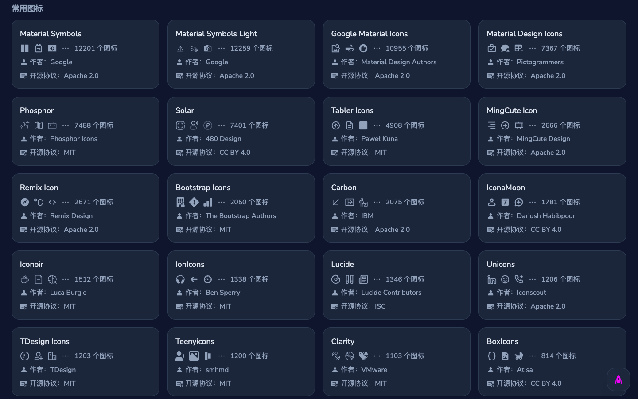Select the TDesign Icons card title
638x399 pixels.
pos(45,341)
